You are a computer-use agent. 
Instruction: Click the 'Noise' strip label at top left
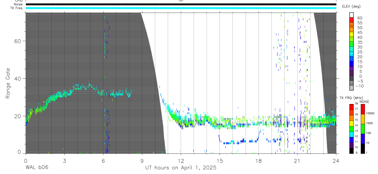(x=18, y=4)
